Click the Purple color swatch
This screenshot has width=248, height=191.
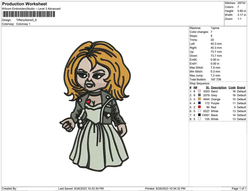coord(199,103)
